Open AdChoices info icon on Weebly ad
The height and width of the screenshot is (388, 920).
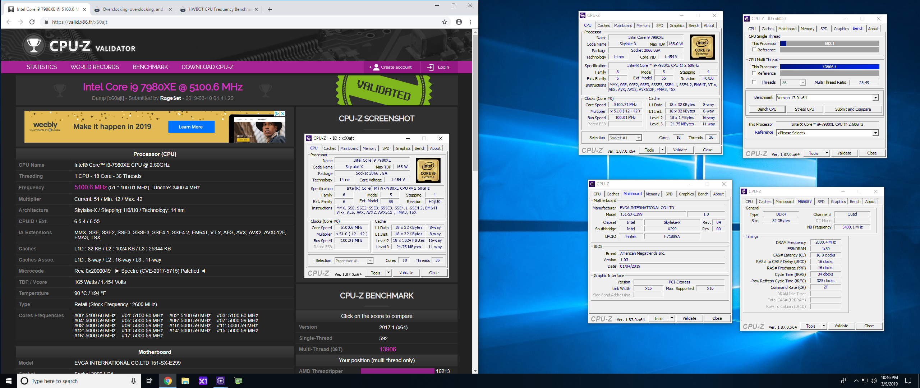pos(277,114)
